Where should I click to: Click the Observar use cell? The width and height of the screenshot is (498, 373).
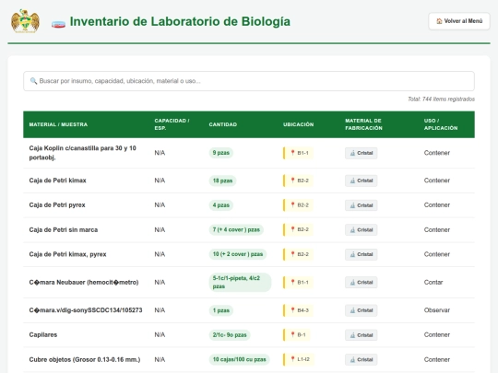point(437,309)
